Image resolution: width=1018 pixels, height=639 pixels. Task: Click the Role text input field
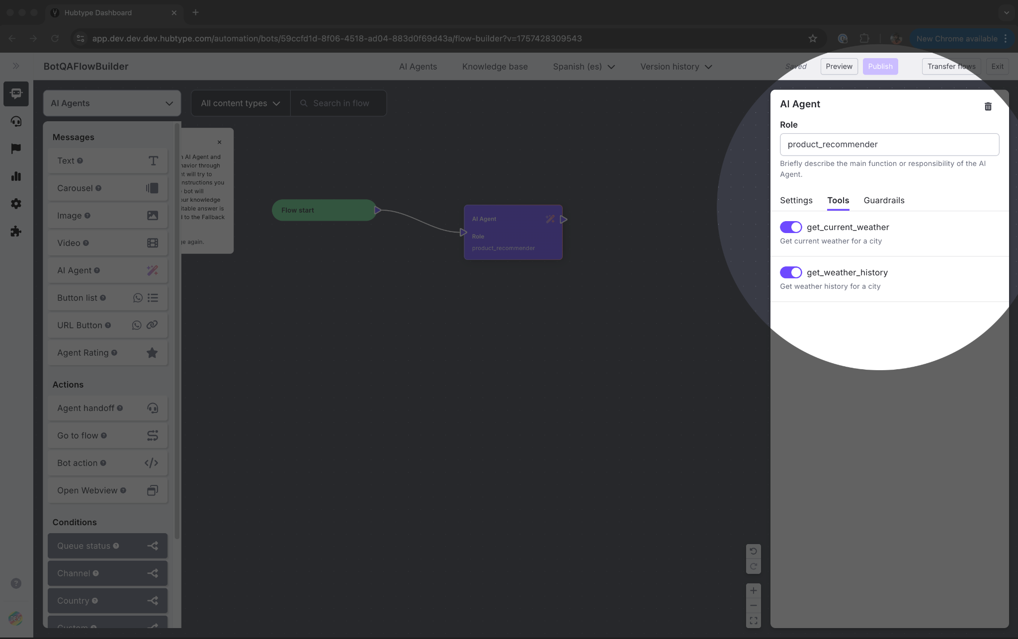pyautogui.click(x=889, y=145)
